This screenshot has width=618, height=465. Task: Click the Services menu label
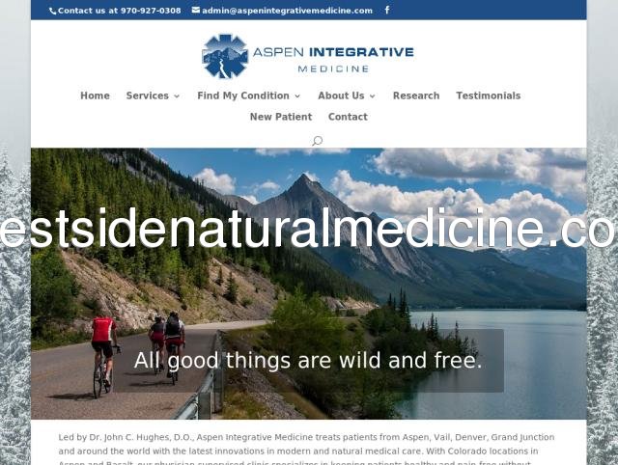(148, 96)
